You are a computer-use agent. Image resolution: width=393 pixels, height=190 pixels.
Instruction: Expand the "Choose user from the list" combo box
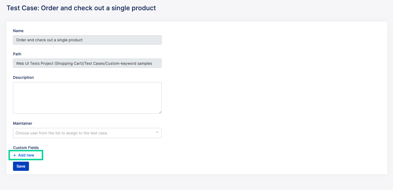(x=87, y=133)
